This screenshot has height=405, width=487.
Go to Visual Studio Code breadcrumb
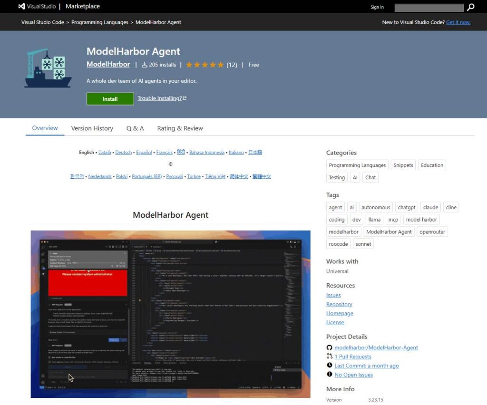42,22
